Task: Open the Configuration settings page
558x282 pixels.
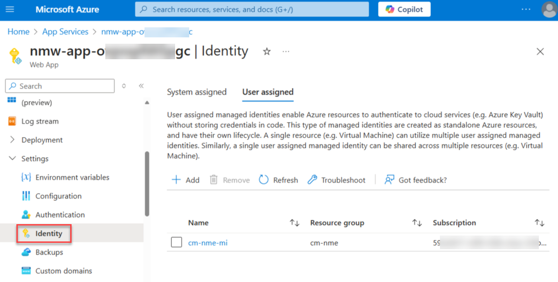Action: click(x=58, y=196)
